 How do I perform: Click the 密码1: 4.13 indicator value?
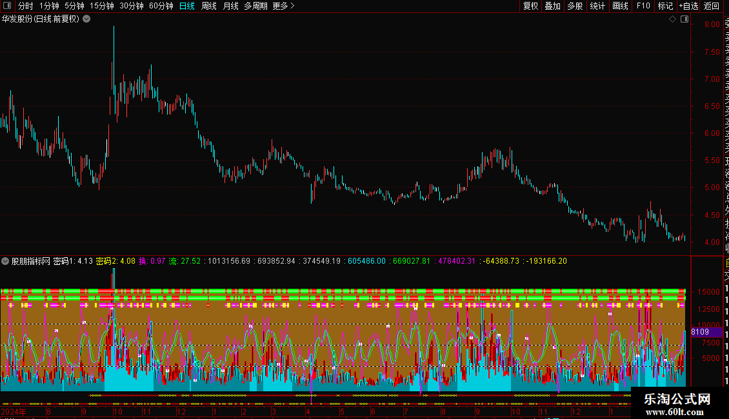pyautogui.click(x=73, y=261)
